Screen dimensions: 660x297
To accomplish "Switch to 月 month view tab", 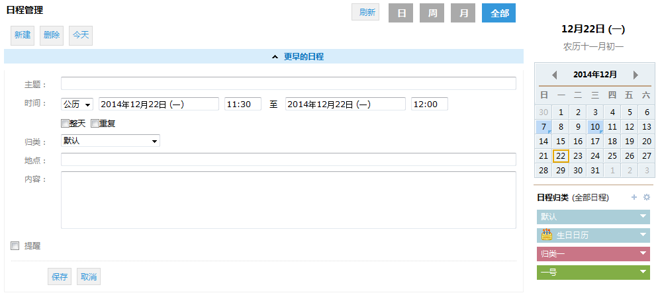I will pos(463,13).
